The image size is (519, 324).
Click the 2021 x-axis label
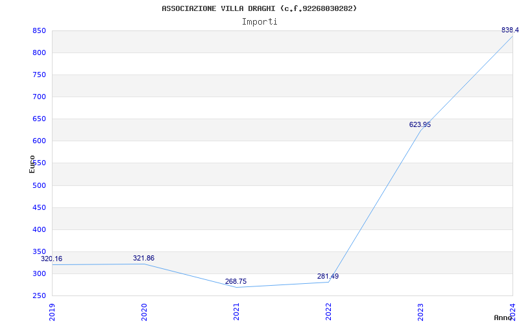[x=236, y=312]
